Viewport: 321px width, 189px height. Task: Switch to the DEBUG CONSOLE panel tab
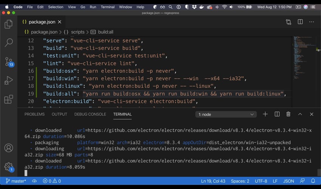coord(90,114)
